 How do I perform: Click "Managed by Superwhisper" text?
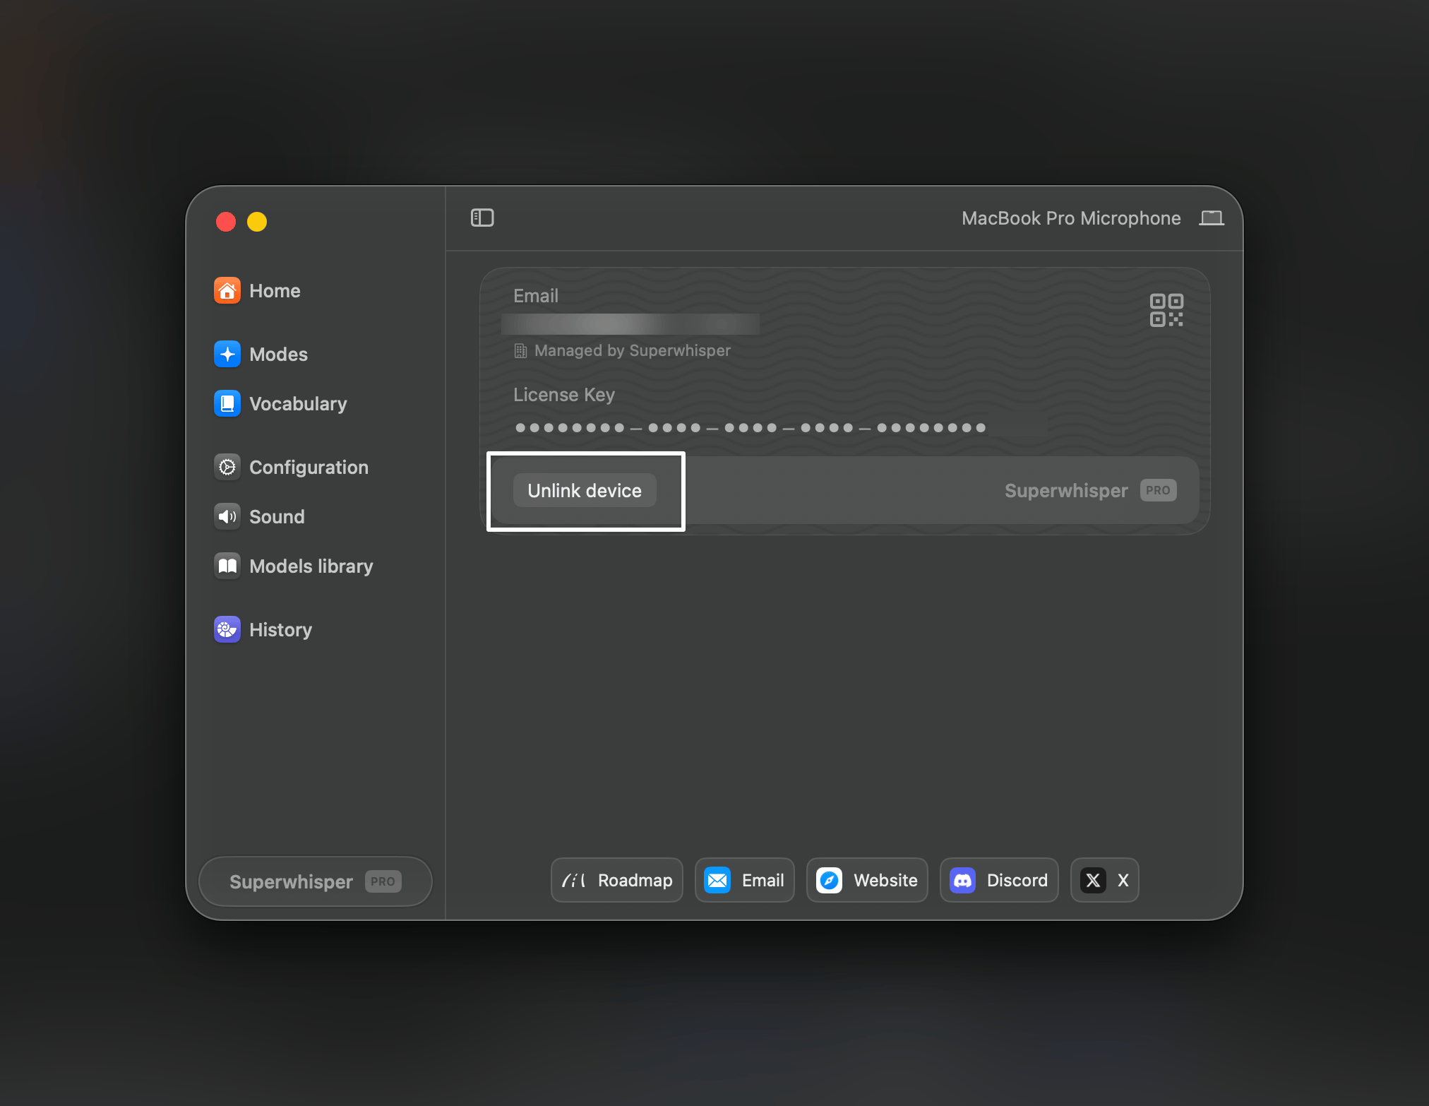click(633, 350)
